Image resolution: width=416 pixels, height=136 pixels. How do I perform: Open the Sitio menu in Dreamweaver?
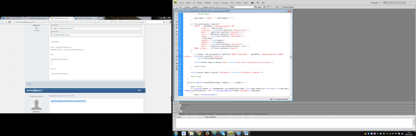[x=232, y=3]
